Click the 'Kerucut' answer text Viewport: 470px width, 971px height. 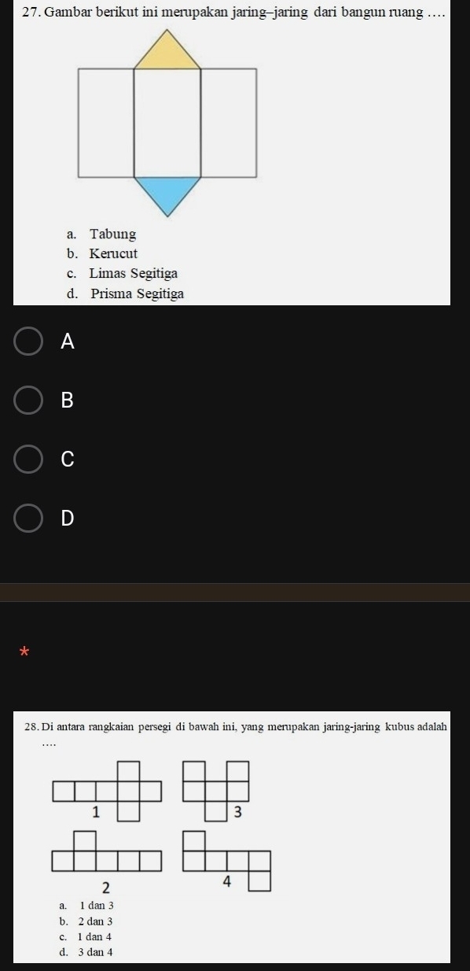click(x=114, y=254)
